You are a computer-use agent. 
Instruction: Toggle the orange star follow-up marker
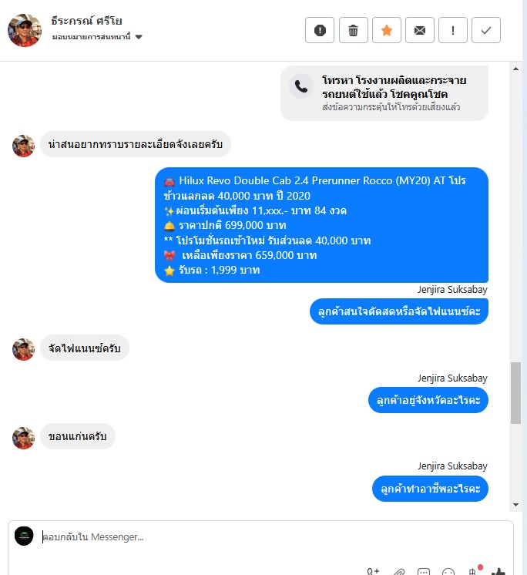coord(387,30)
